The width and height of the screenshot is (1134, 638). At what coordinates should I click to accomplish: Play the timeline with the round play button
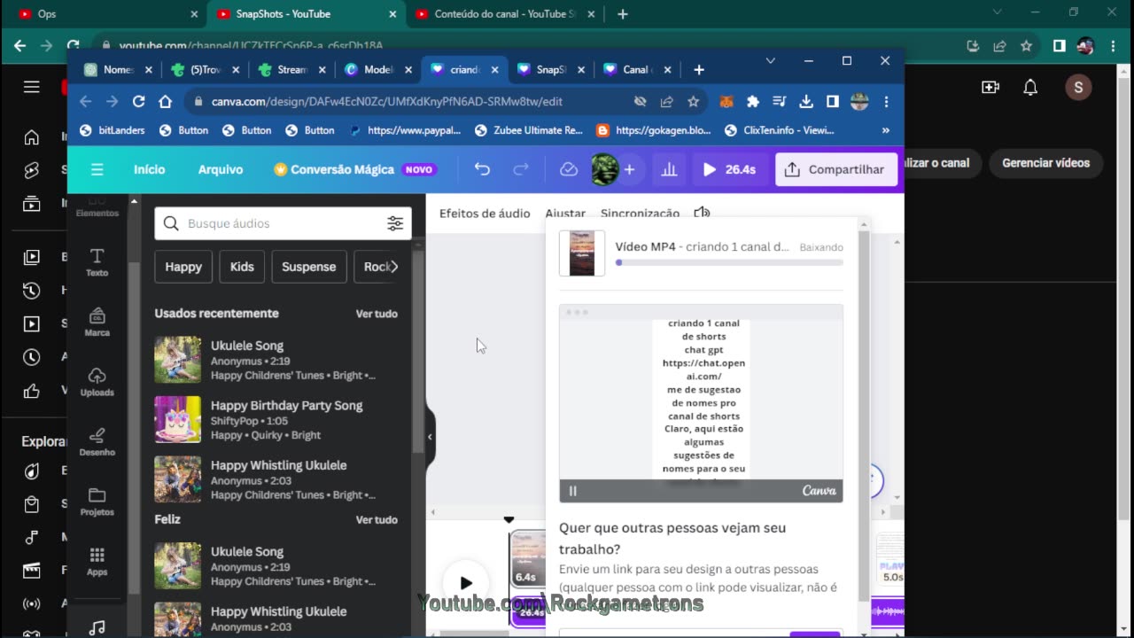click(x=466, y=582)
